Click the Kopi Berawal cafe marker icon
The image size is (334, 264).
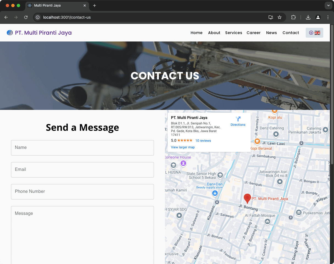[x=257, y=141]
